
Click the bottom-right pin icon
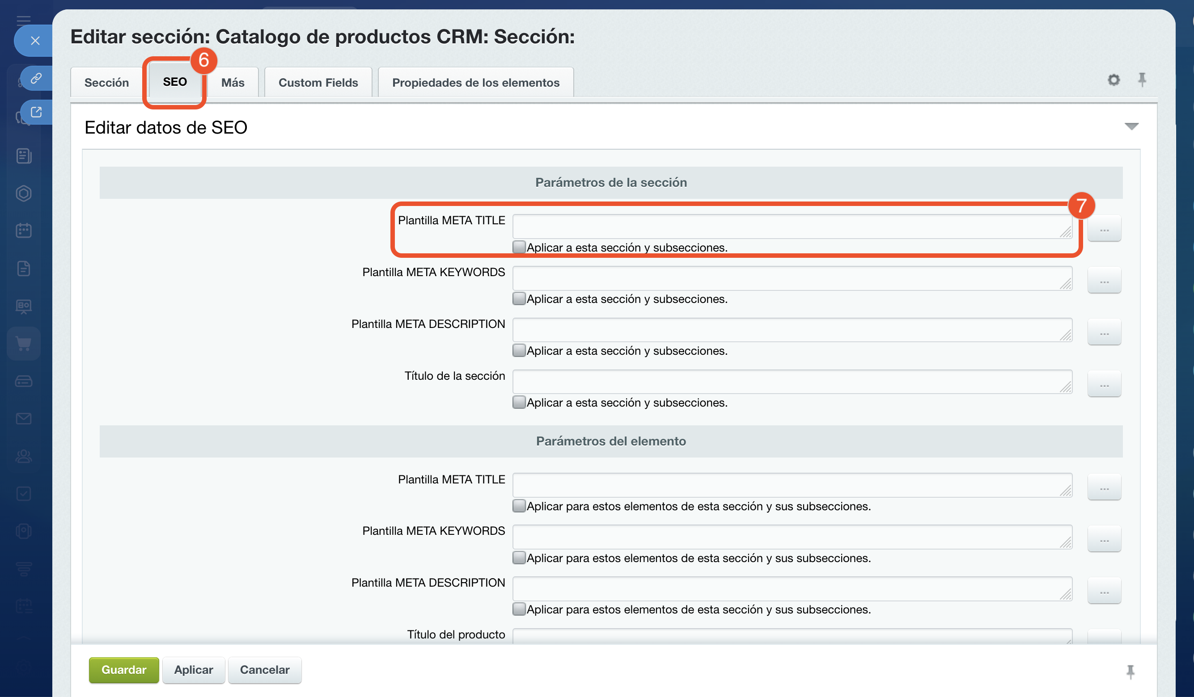(x=1130, y=671)
